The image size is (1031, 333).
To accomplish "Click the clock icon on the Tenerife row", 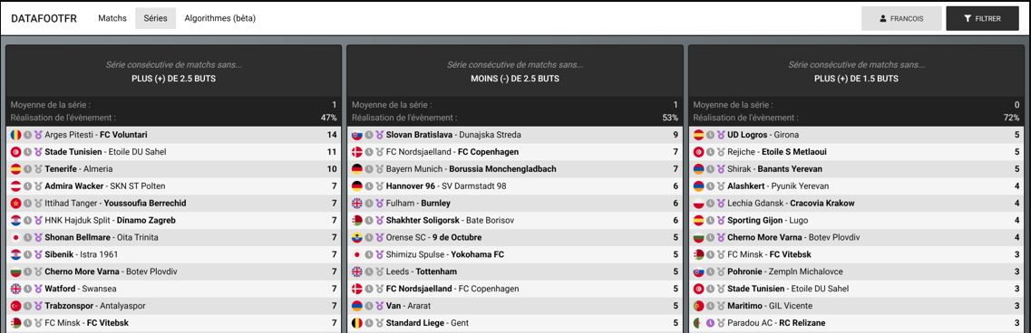I will (x=27, y=169).
